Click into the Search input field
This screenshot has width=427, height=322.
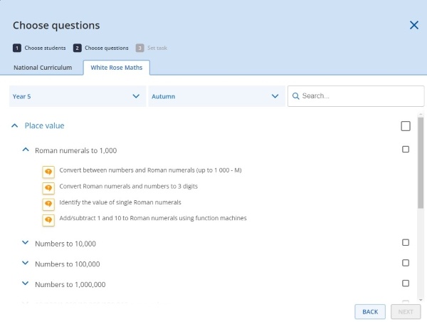coord(359,96)
